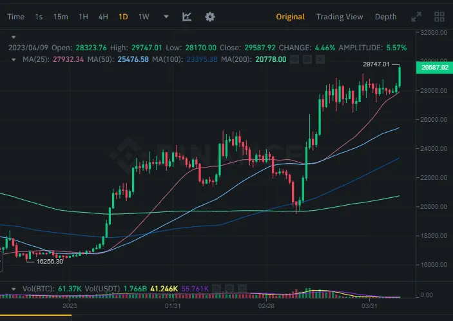Viewport: 453px width, 321px height.
Task: Remove the Vol indicator
Action: click(x=242, y=288)
